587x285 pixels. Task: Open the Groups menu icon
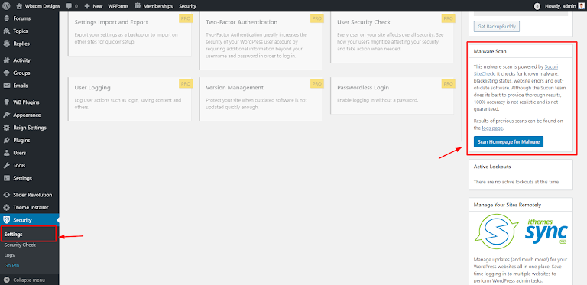[x=6, y=73]
